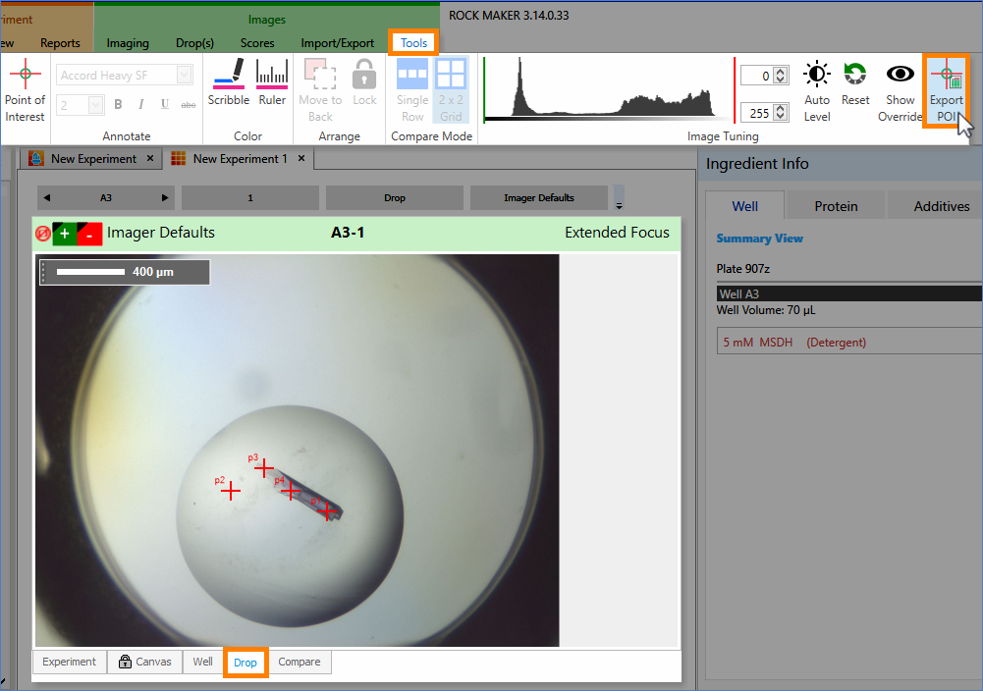Viewport: 983px width, 691px height.
Task: Select the Well A3 row
Action: 849,293
